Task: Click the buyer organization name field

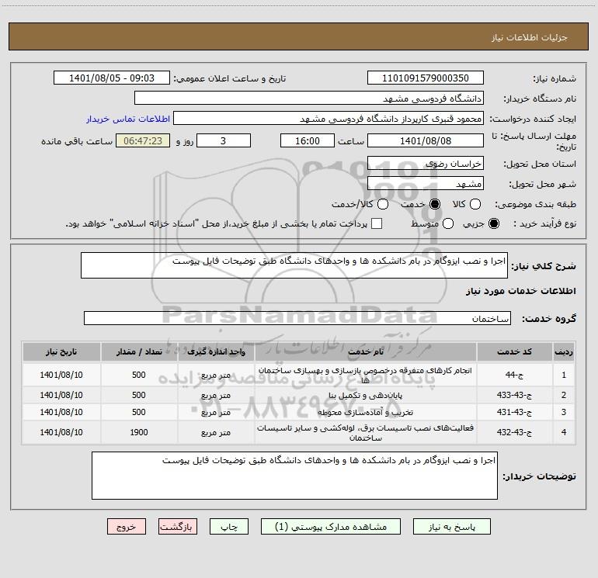Action: tap(309, 98)
